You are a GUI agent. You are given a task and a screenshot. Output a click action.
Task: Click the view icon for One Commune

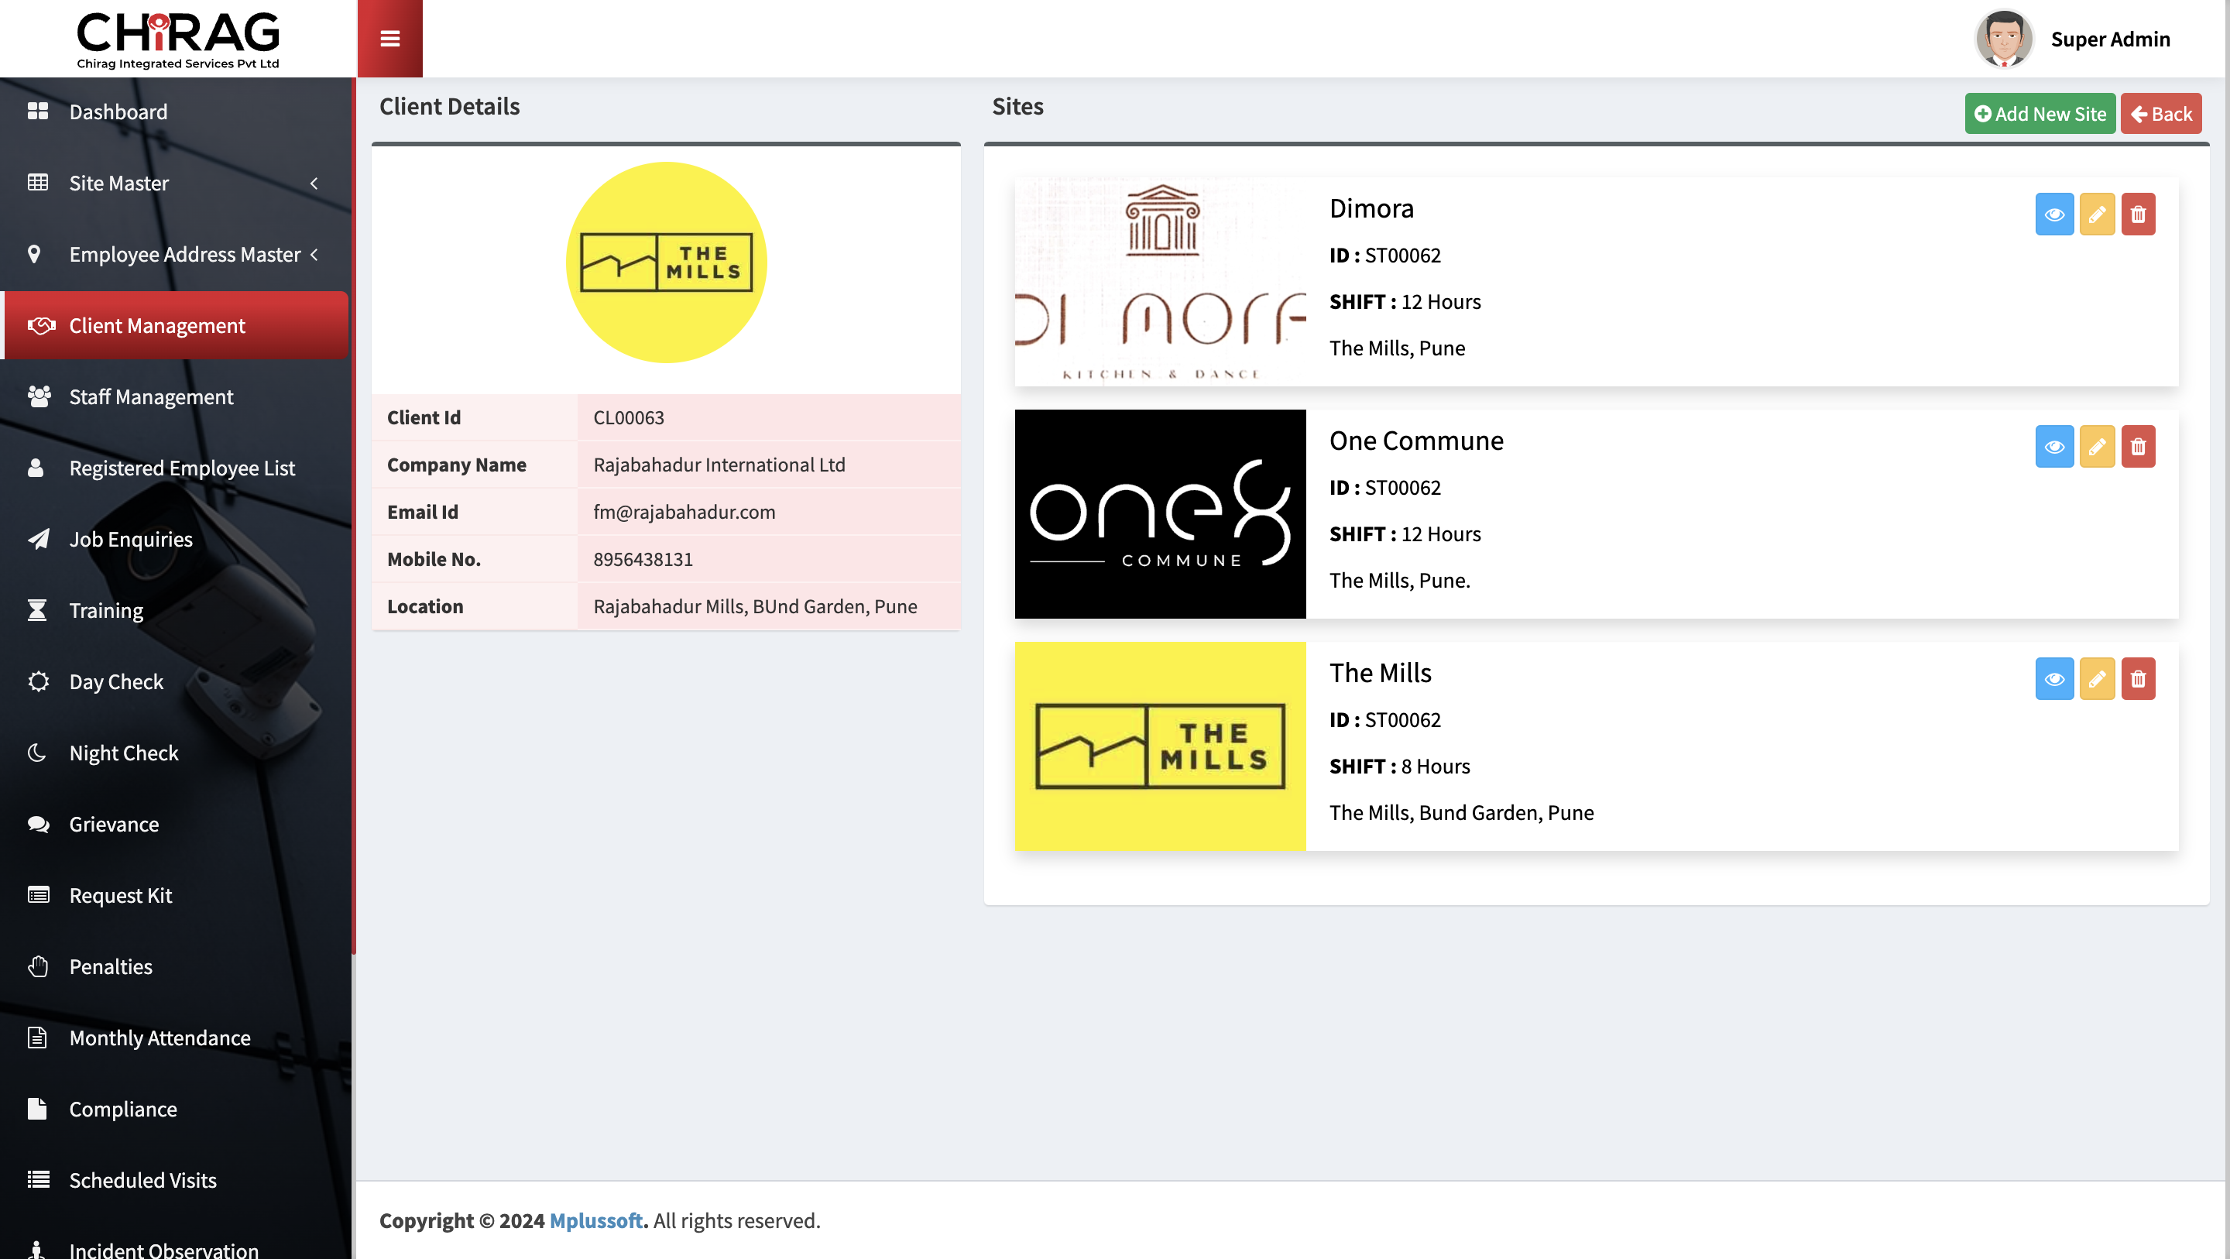(2056, 448)
